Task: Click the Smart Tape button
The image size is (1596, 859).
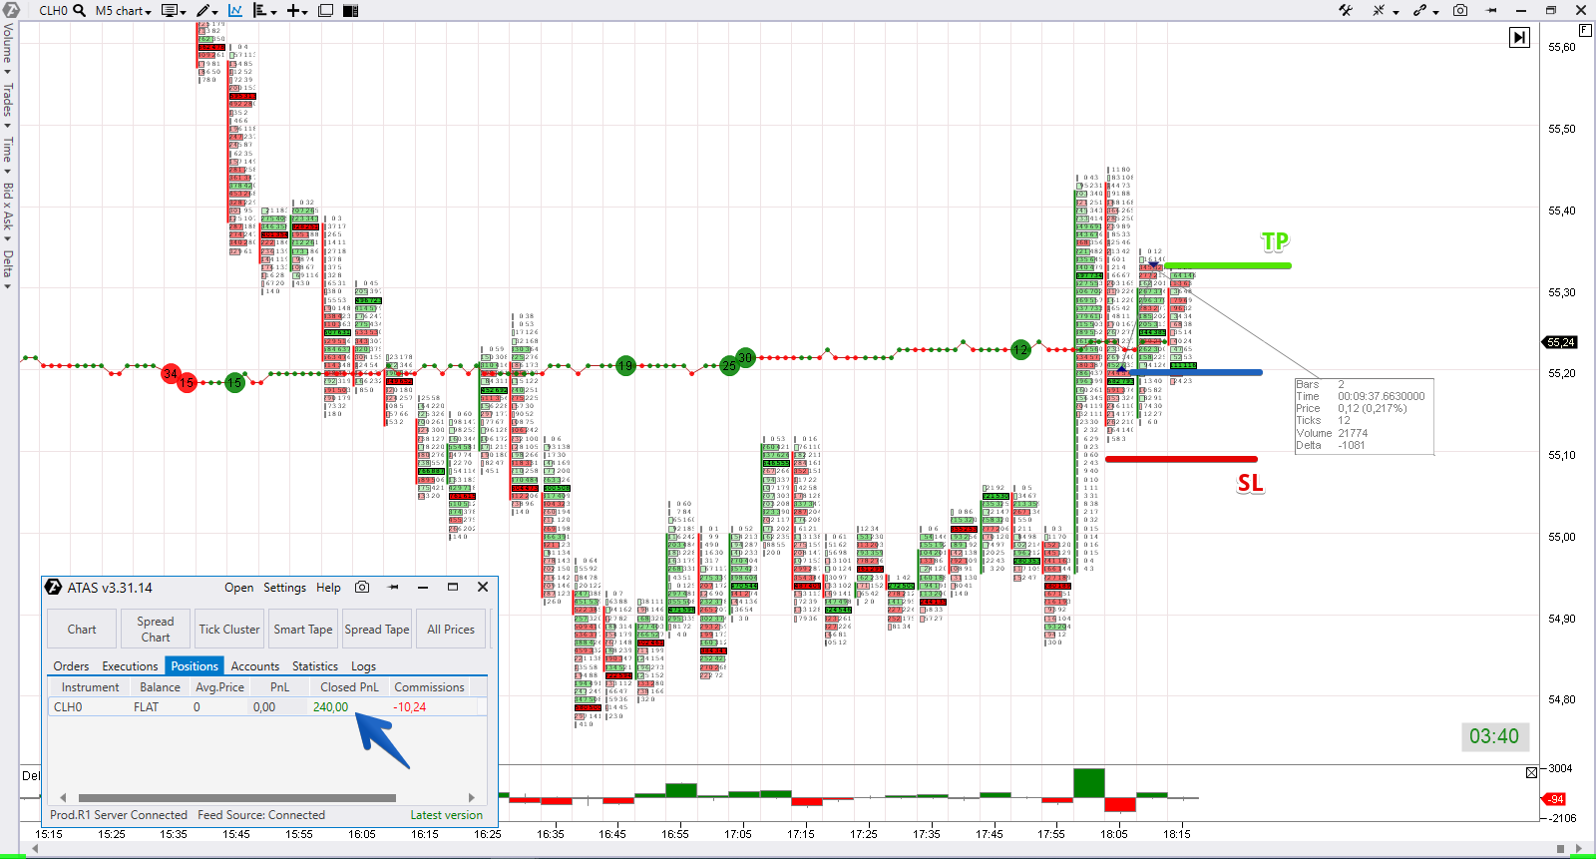Action: tap(303, 630)
